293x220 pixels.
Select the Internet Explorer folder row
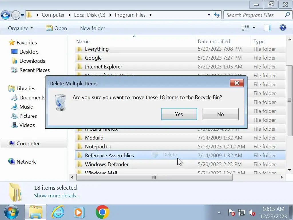180,66
